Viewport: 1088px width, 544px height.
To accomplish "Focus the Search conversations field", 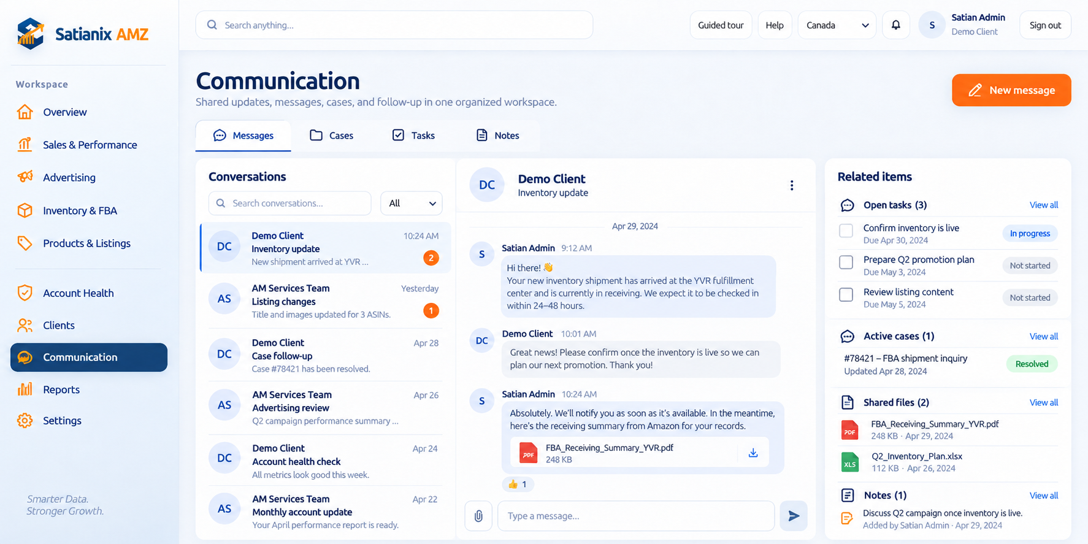I will point(290,203).
